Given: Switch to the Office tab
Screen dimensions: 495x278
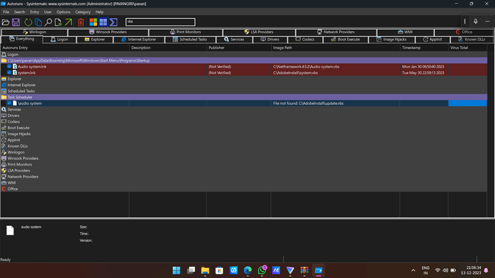Looking at the screenshot, I should pos(464,32).
